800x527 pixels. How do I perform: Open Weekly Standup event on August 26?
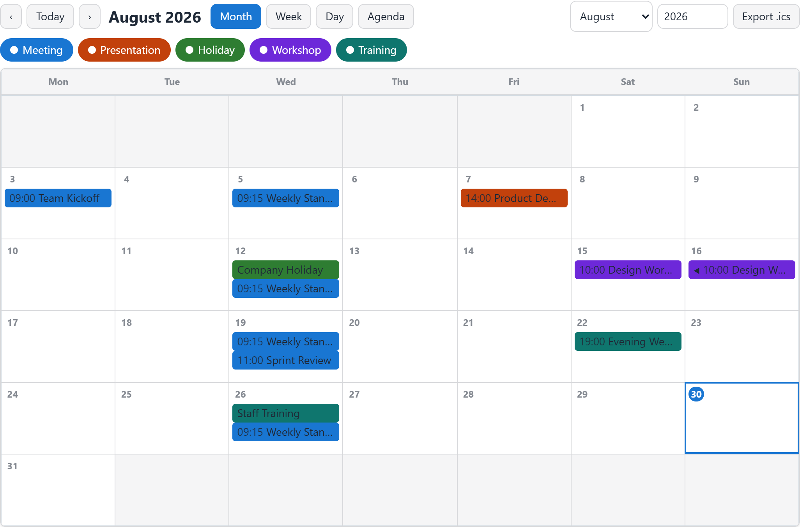pyautogui.click(x=286, y=432)
